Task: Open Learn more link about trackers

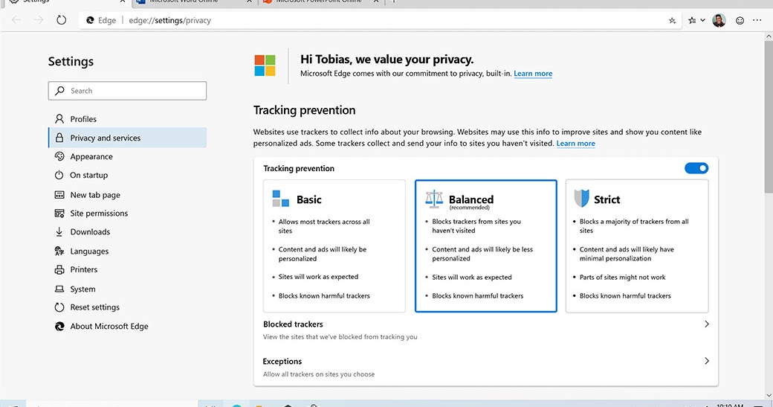Action: (x=576, y=144)
